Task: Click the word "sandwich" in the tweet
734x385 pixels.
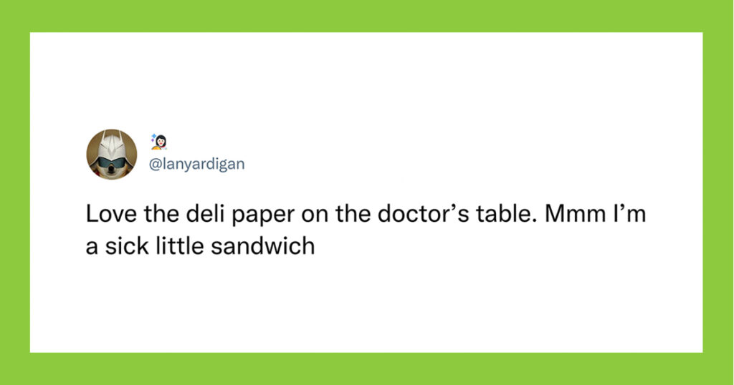Action: click(x=262, y=245)
